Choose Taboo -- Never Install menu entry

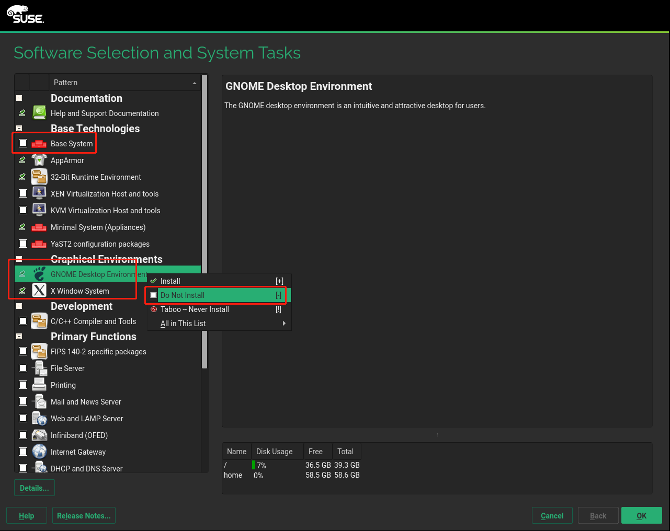[x=219, y=309]
